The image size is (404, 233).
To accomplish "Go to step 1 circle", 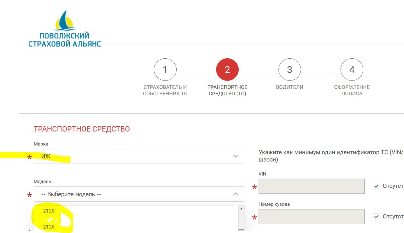I will click(x=165, y=70).
